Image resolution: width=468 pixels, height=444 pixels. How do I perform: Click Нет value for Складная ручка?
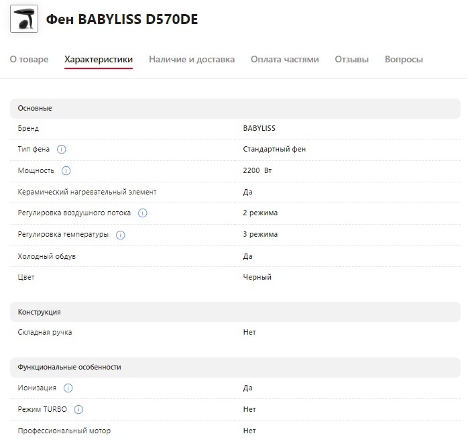tap(249, 332)
